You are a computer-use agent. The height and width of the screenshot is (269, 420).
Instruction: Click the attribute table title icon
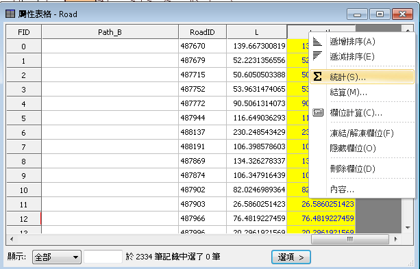click(x=10, y=14)
